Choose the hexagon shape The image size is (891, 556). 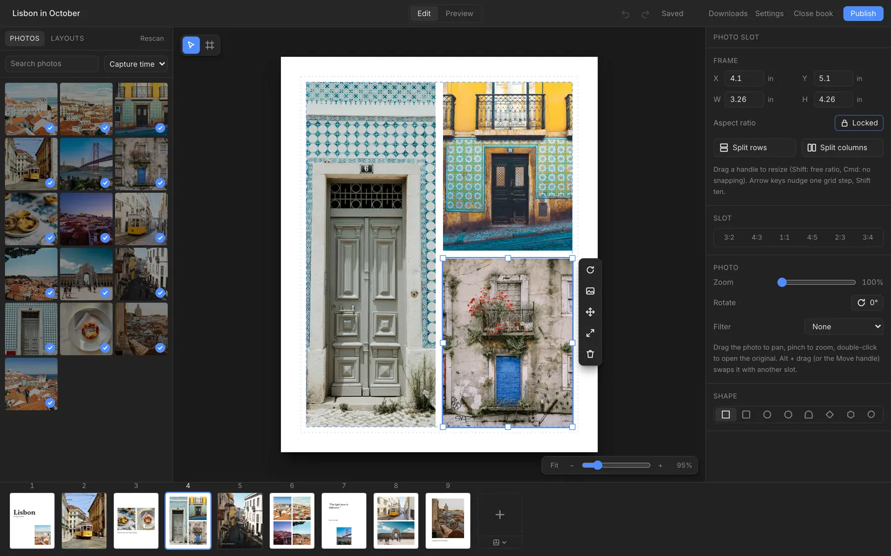coord(851,415)
